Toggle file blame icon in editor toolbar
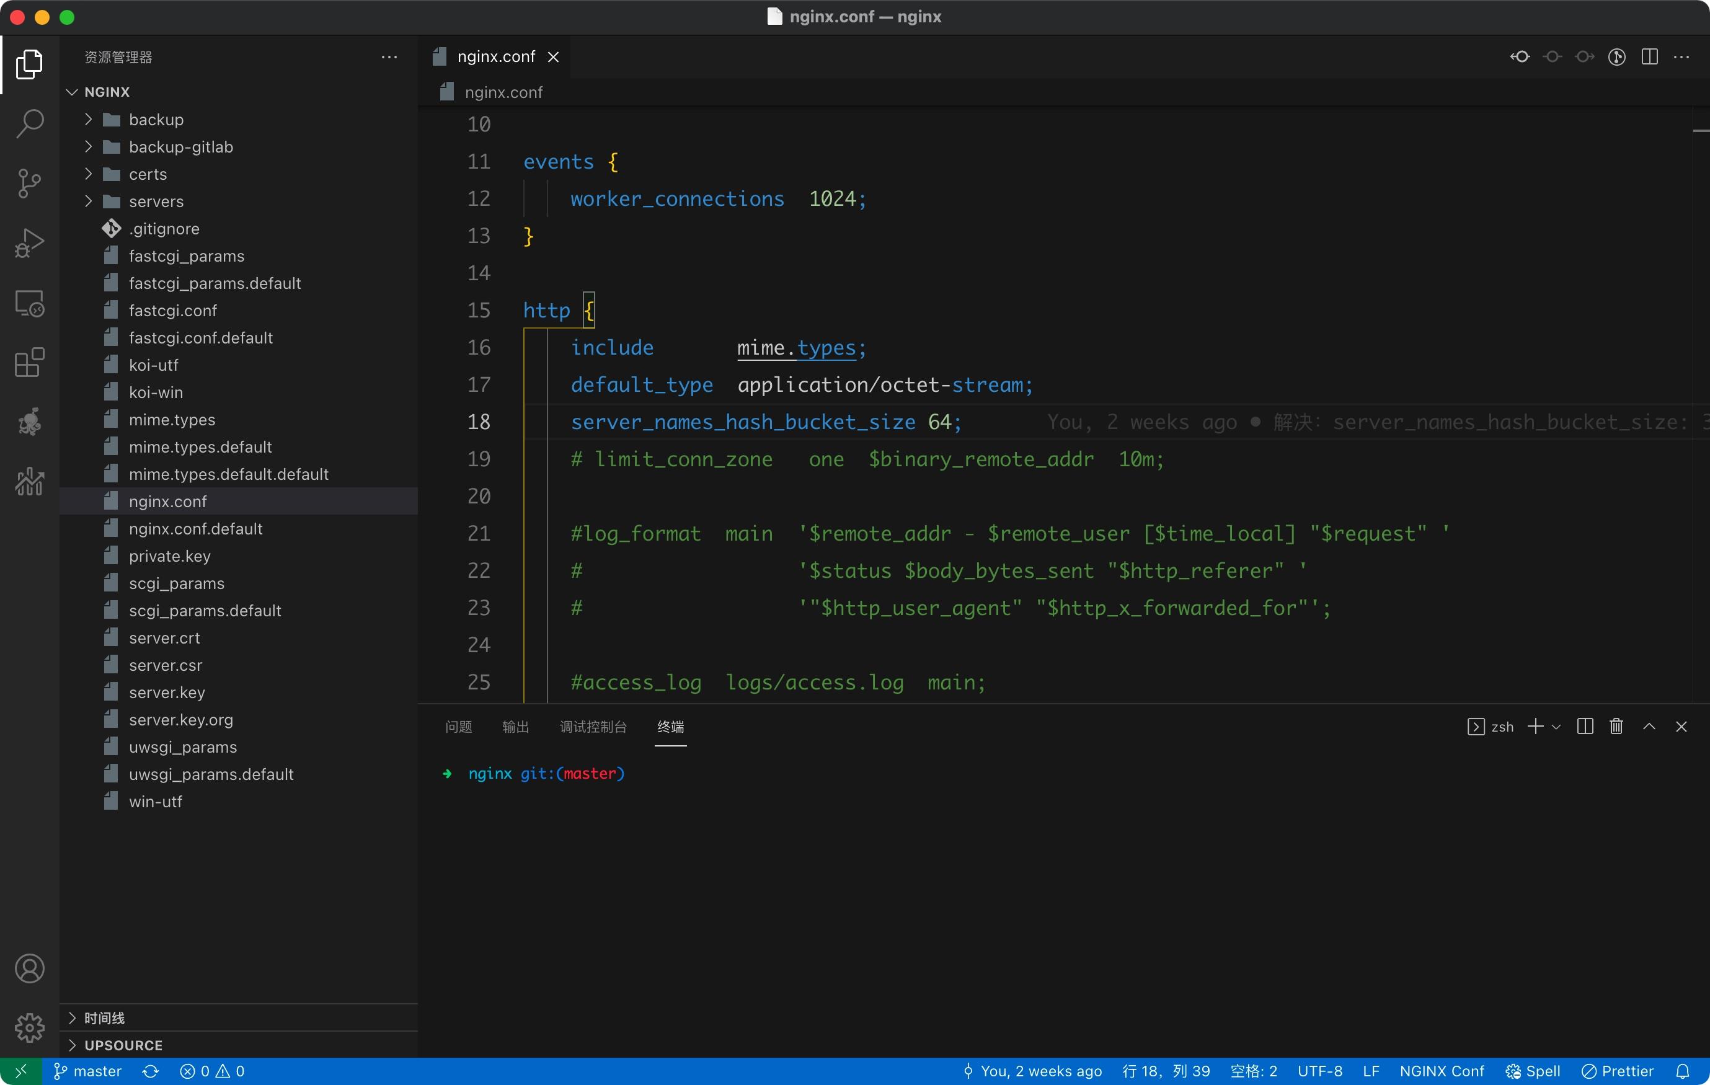The height and width of the screenshot is (1085, 1710). (1616, 57)
